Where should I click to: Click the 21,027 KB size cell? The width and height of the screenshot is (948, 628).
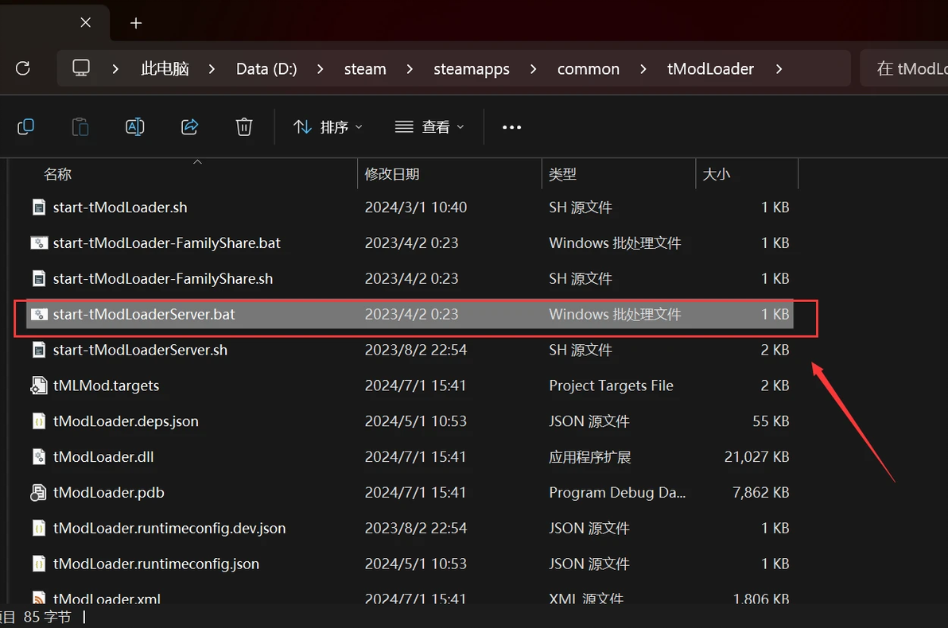(756, 457)
